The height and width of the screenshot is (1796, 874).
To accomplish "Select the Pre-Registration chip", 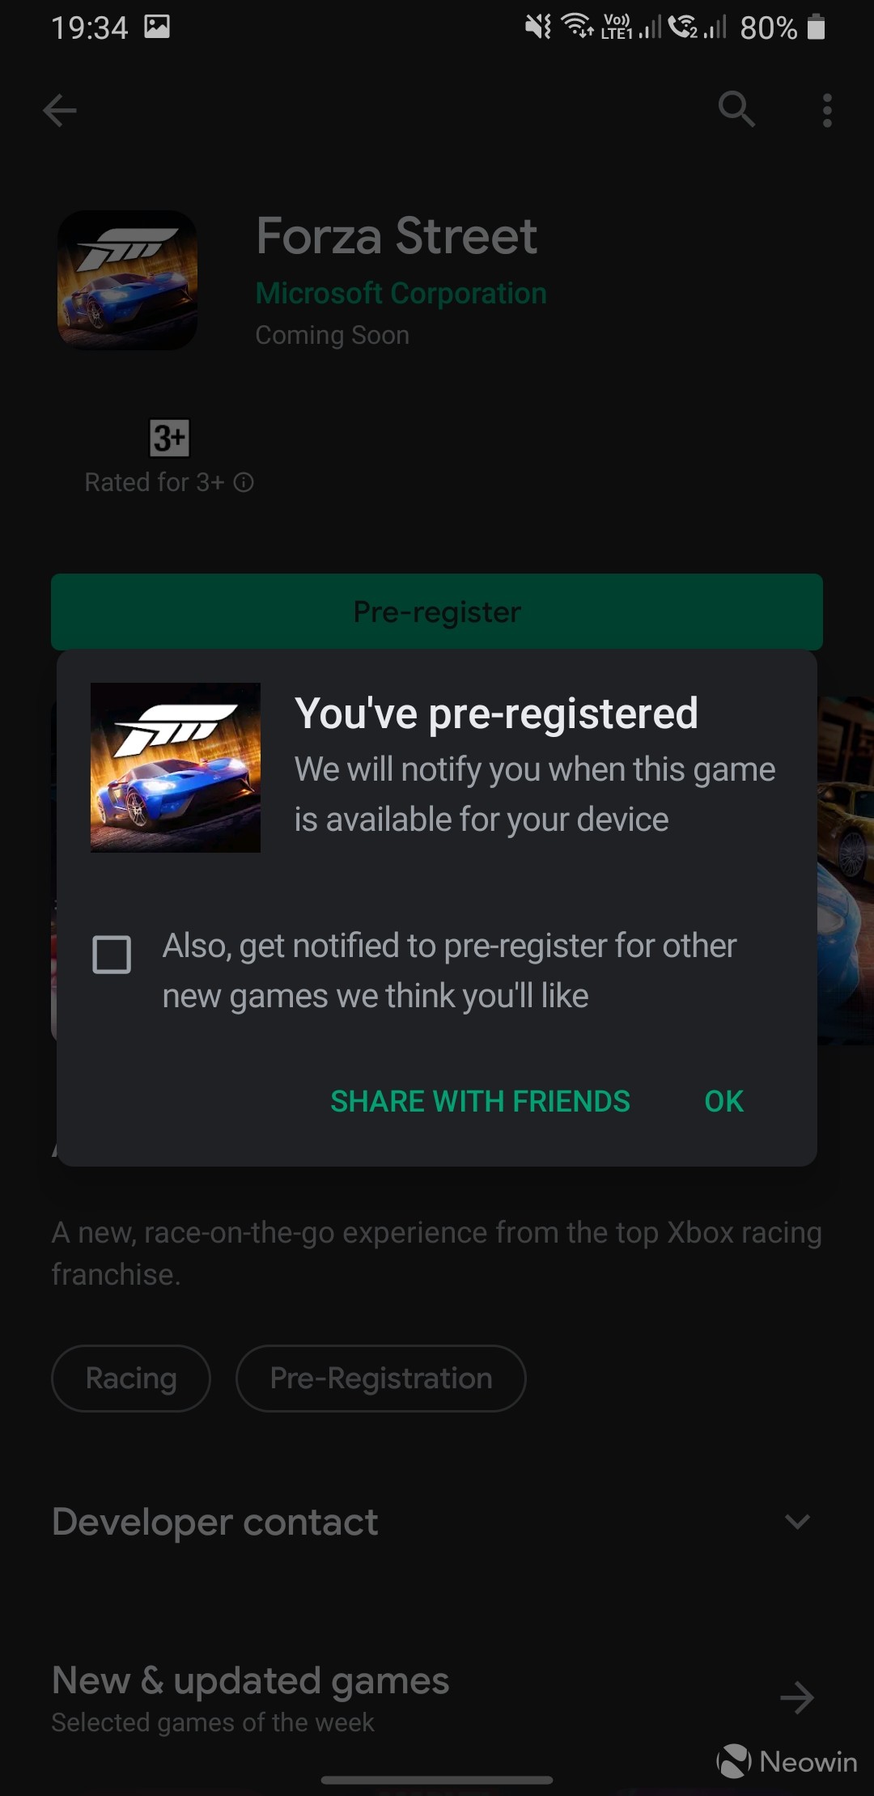I will coord(381,1379).
